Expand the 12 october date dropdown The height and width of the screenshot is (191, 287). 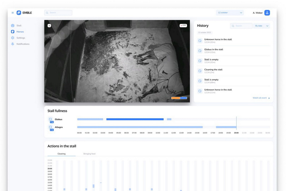(230, 13)
